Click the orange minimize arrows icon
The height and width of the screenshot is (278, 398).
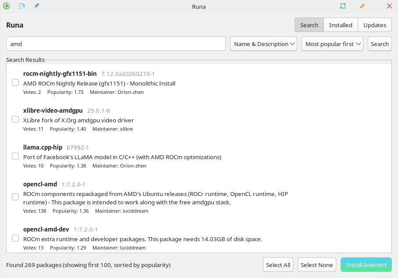pos(362,6)
